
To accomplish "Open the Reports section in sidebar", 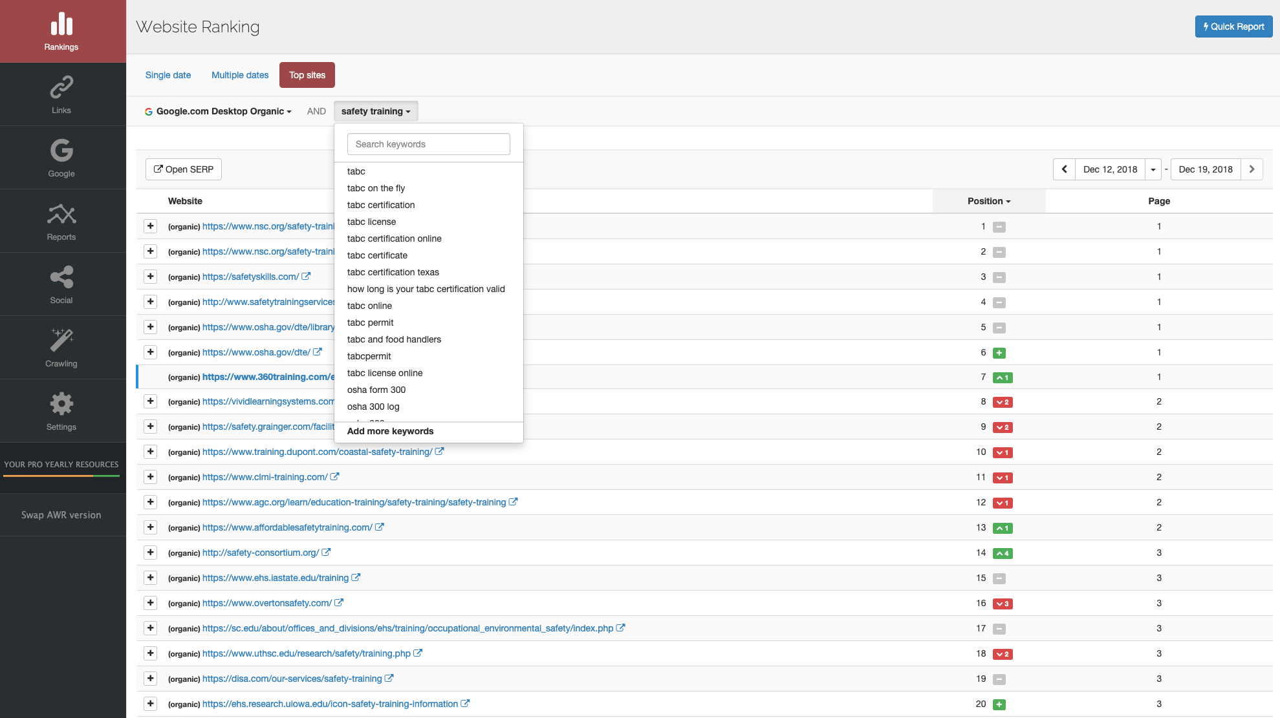I will [61, 220].
